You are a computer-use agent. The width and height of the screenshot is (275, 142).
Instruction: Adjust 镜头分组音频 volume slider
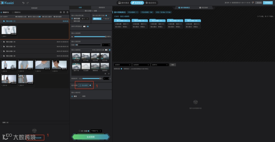click(90, 37)
